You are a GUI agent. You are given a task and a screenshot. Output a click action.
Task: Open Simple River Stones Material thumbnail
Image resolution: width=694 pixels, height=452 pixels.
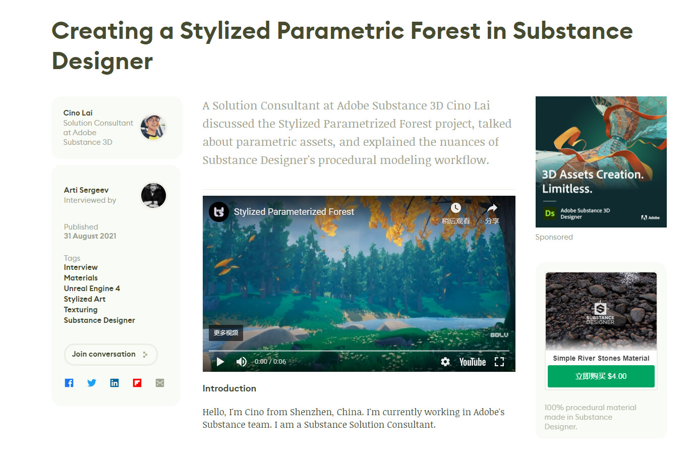[601, 311]
